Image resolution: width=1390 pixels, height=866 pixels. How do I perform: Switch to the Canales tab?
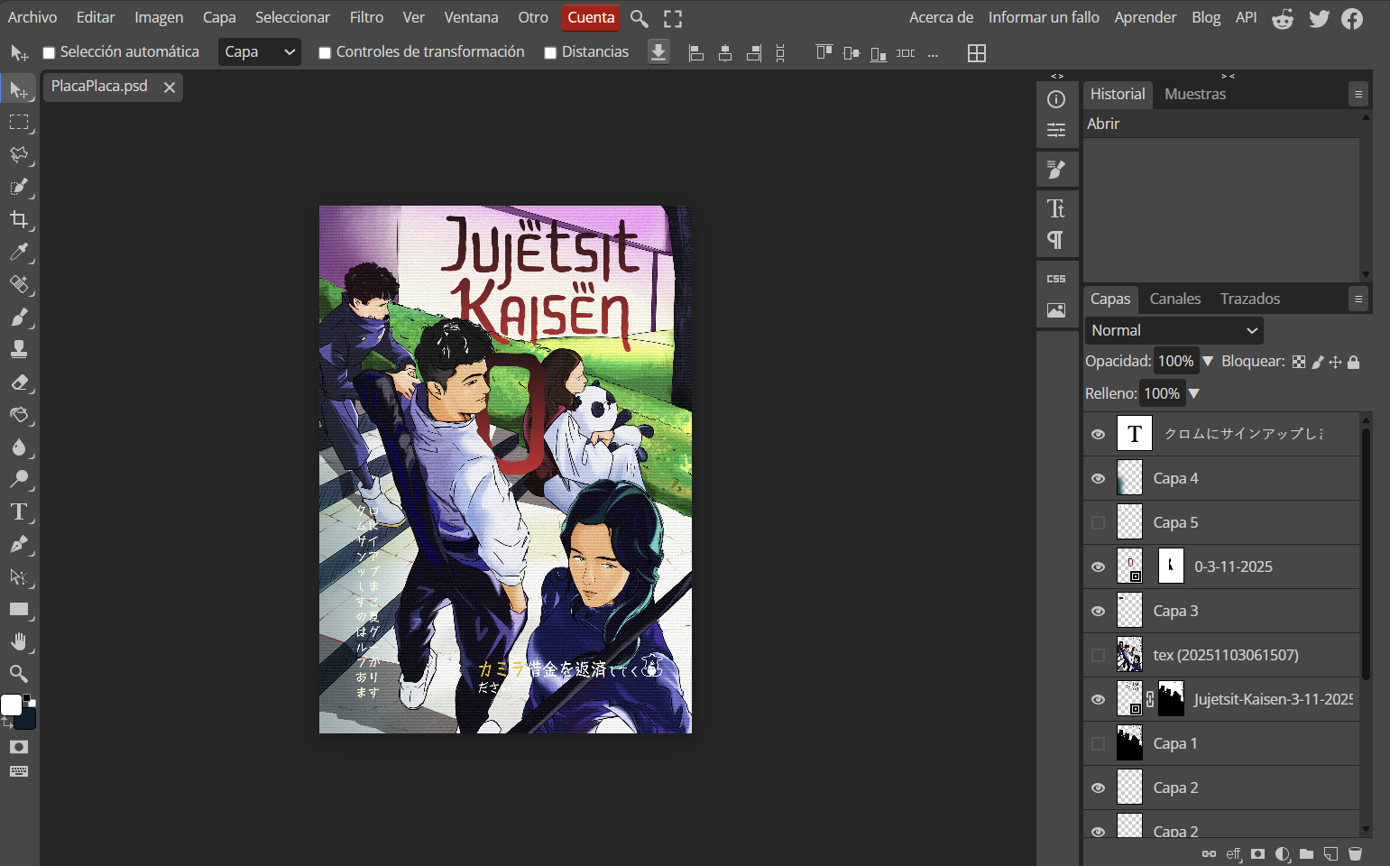[1174, 299]
